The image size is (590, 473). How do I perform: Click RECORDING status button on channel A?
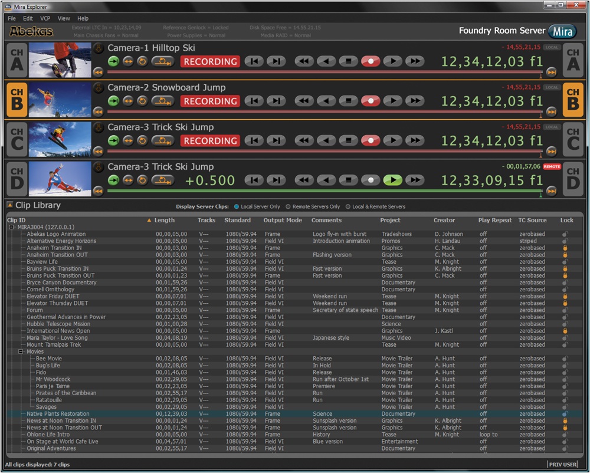(x=211, y=62)
